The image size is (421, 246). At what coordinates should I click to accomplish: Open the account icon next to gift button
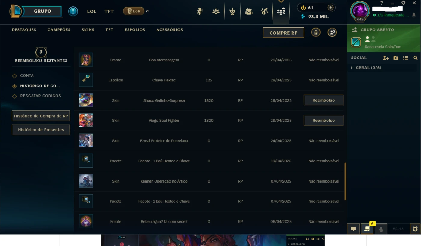click(x=332, y=32)
